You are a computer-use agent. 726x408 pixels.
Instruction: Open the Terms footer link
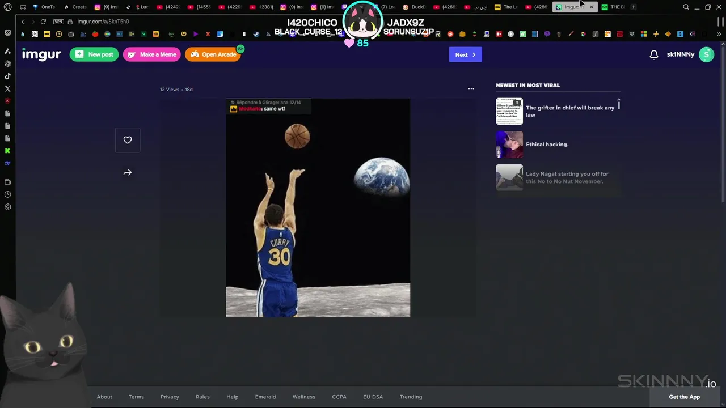[x=136, y=397]
